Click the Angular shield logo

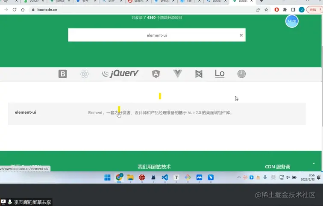[x=156, y=74]
